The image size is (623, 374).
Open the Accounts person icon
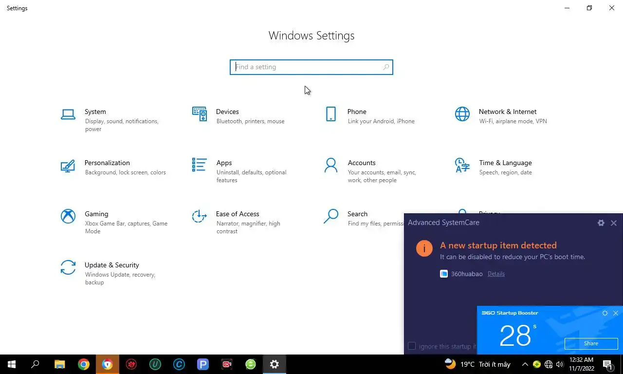click(x=331, y=165)
